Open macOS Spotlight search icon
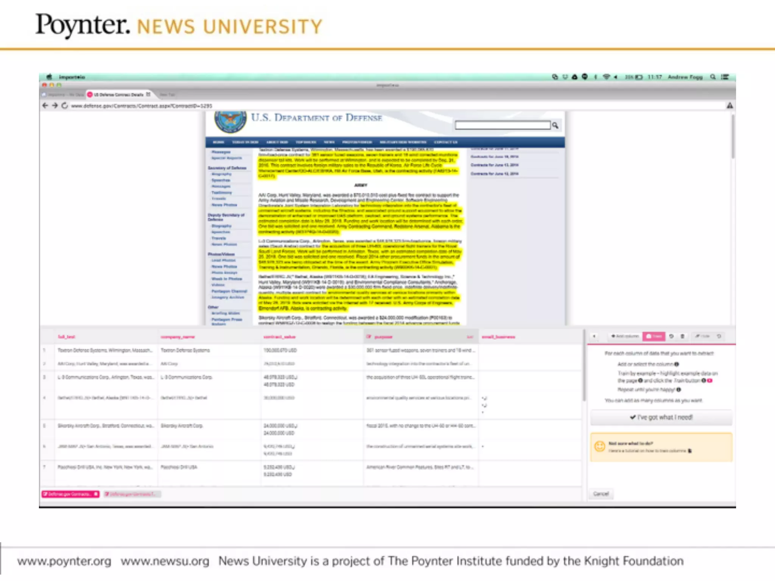Image resolution: width=775 pixels, height=581 pixels. coord(713,77)
